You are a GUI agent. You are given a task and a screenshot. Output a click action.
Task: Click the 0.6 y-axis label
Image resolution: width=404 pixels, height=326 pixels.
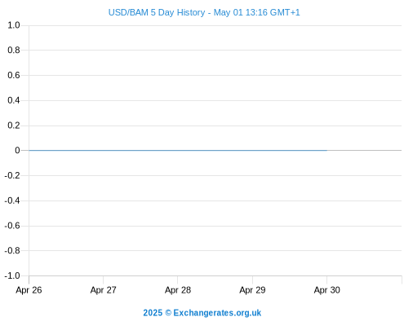14,75
